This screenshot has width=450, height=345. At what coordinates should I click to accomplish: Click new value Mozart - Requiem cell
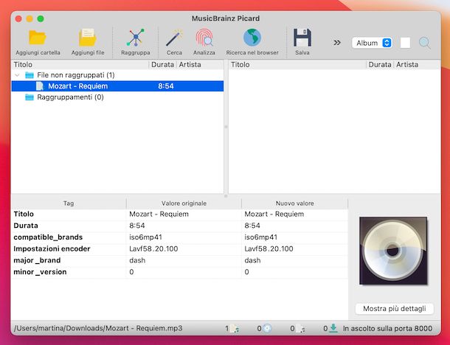pos(294,215)
